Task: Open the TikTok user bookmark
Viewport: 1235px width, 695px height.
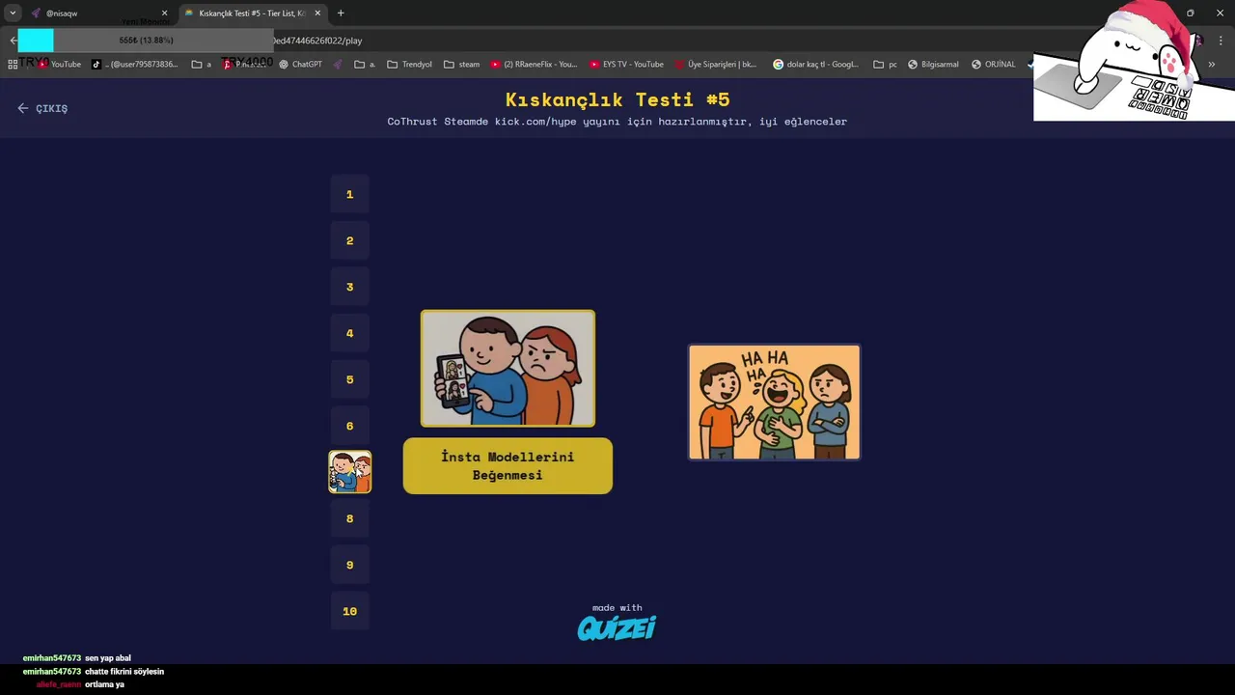Action: (135, 65)
